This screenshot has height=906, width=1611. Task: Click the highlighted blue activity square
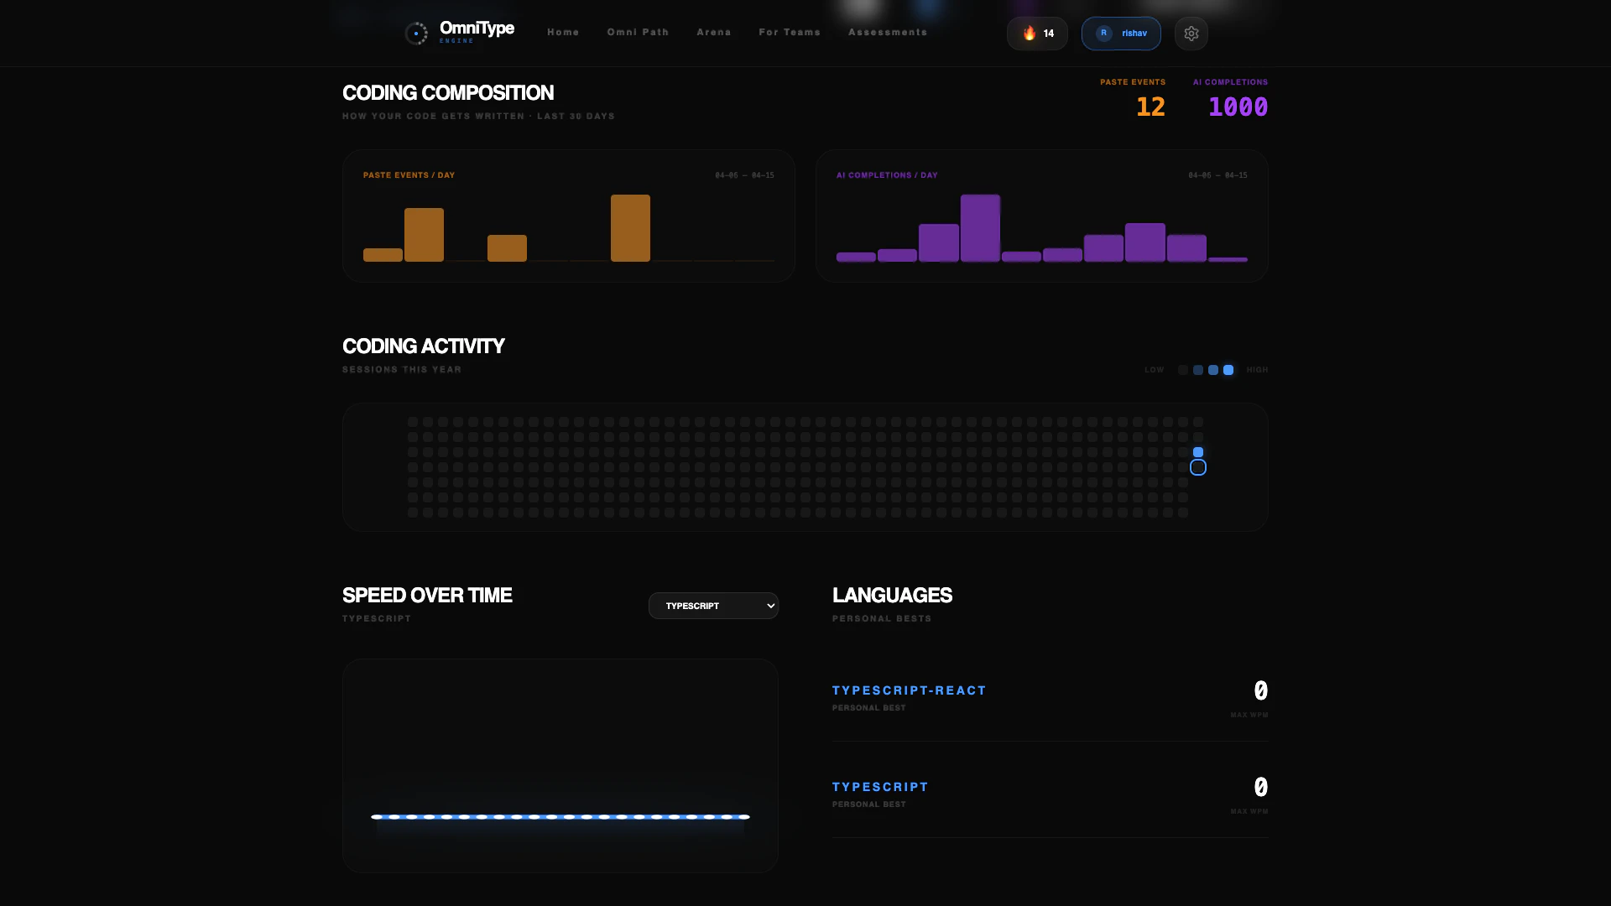pos(1197,452)
